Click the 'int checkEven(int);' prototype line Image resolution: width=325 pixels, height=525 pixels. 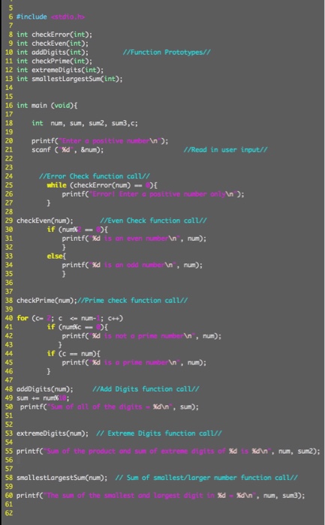pos(53,43)
